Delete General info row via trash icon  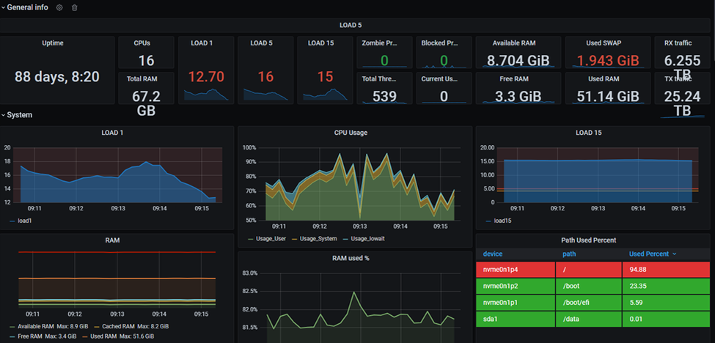click(x=75, y=8)
